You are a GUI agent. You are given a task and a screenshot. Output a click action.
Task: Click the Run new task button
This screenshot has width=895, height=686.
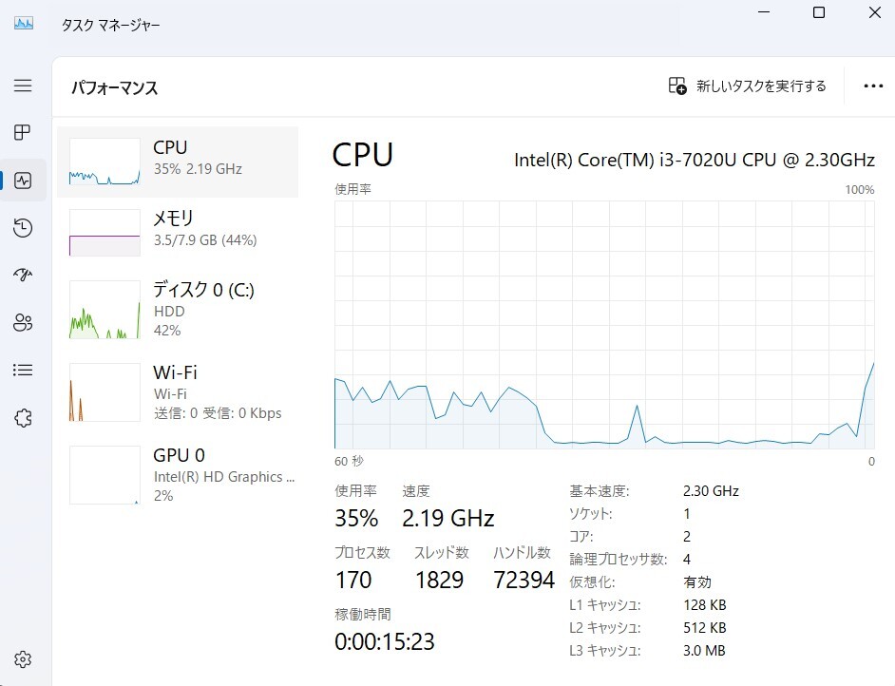[748, 86]
